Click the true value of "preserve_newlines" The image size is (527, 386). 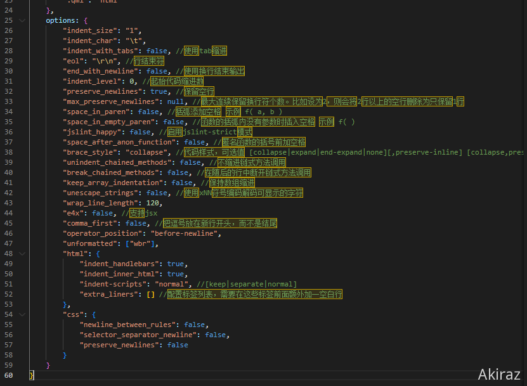coord(159,91)
